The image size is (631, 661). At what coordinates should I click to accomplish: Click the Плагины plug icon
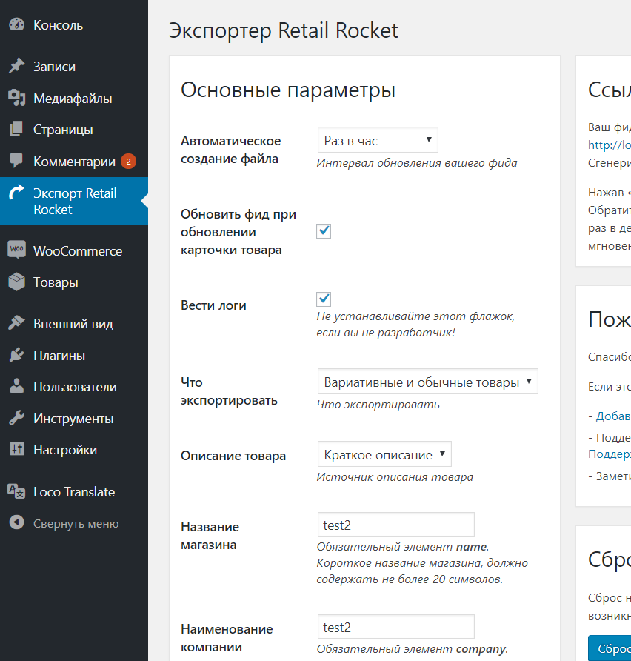pyautogui.click(x=16, y=355)
